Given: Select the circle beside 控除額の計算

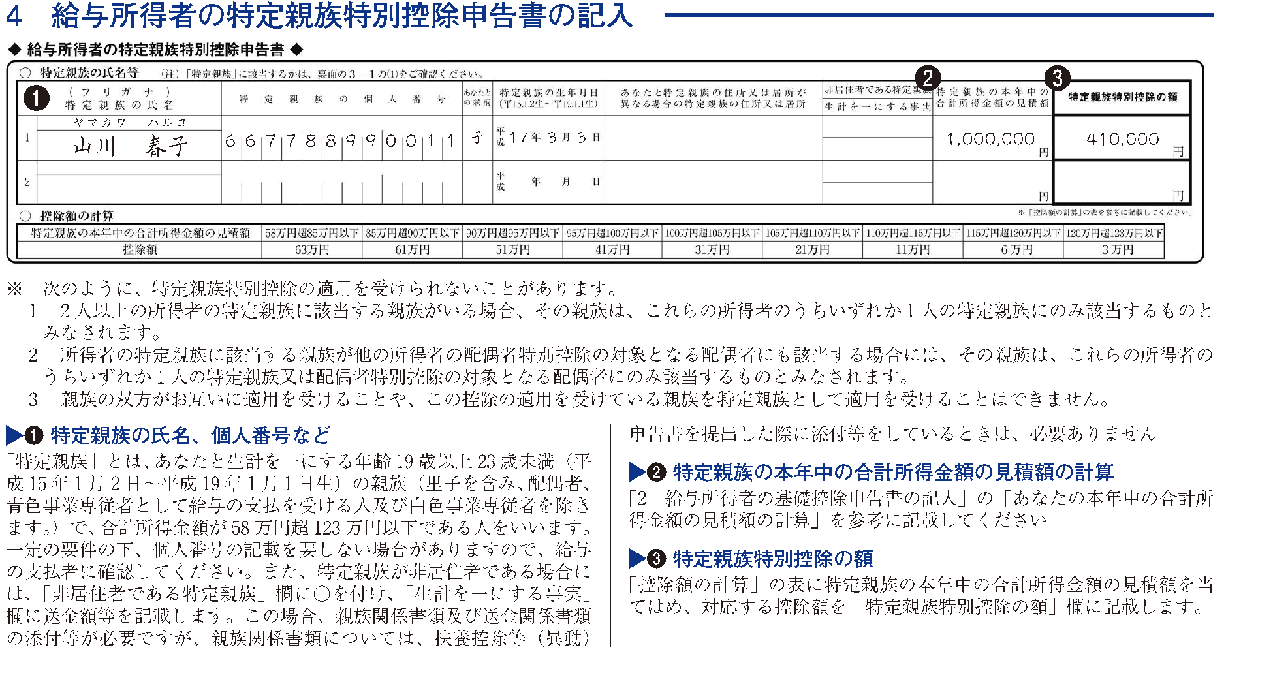Looking at the screenshot, I should click(x=25, y=215).
